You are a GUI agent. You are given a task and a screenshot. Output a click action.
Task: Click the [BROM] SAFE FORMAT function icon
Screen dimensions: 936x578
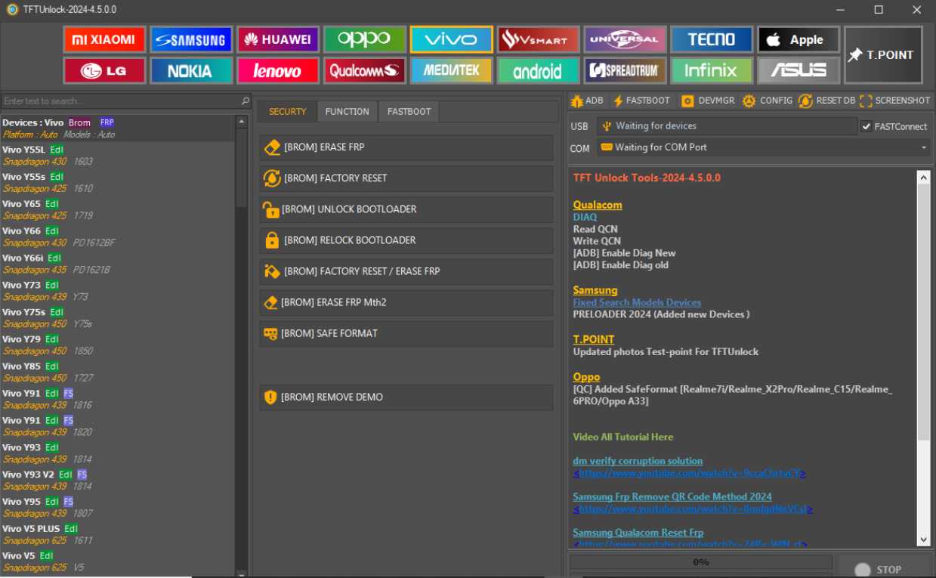pyautogui.click(x=272, y=333)
